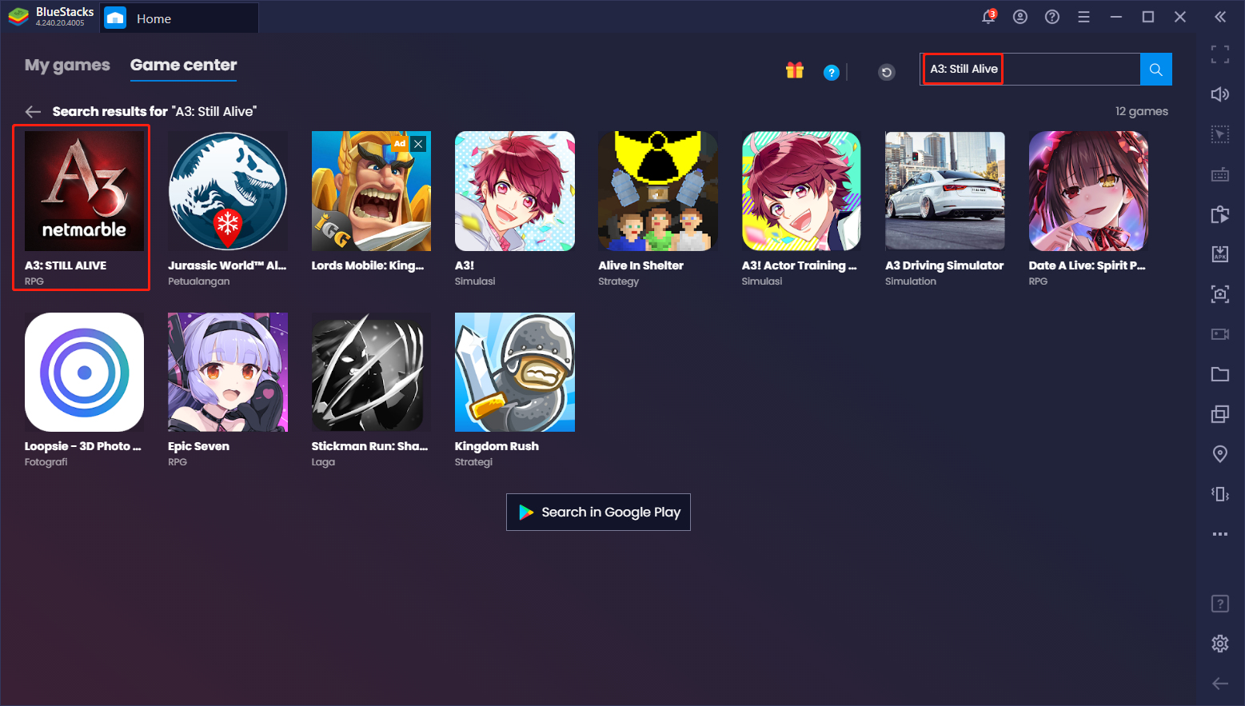Open more options three dots in sidebar

(1220, 534)
